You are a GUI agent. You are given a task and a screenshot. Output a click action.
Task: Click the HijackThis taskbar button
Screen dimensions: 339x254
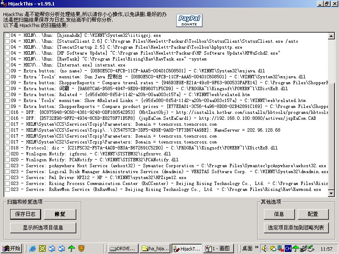pos(187,248)
